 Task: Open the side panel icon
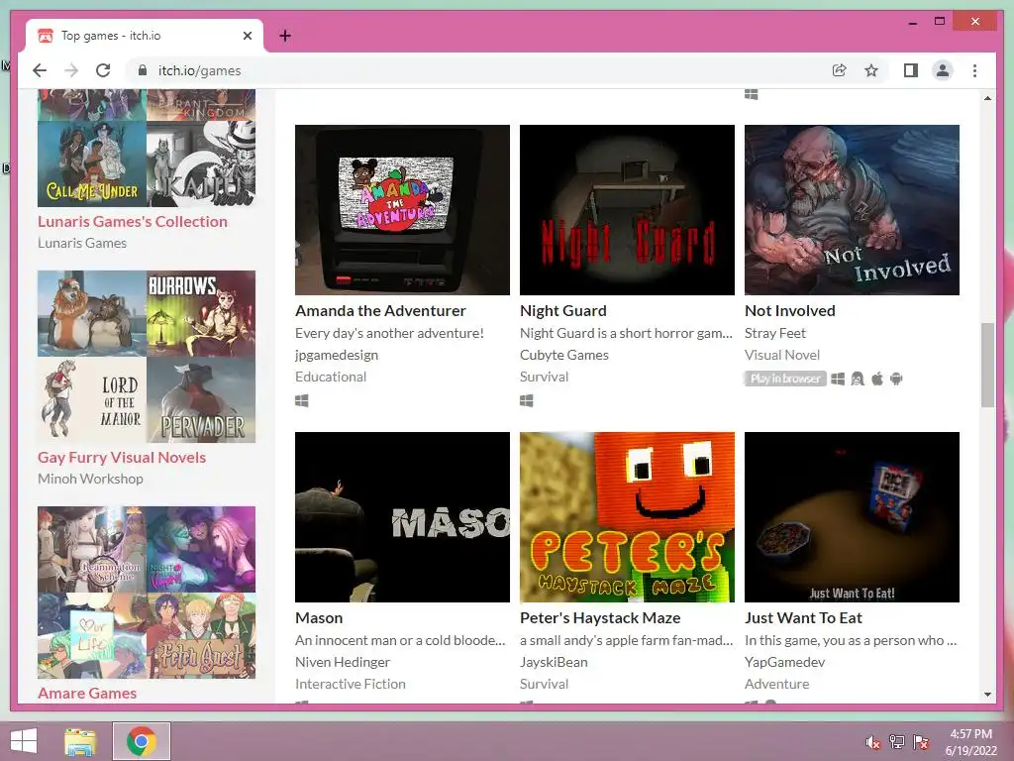coord(911,70)
